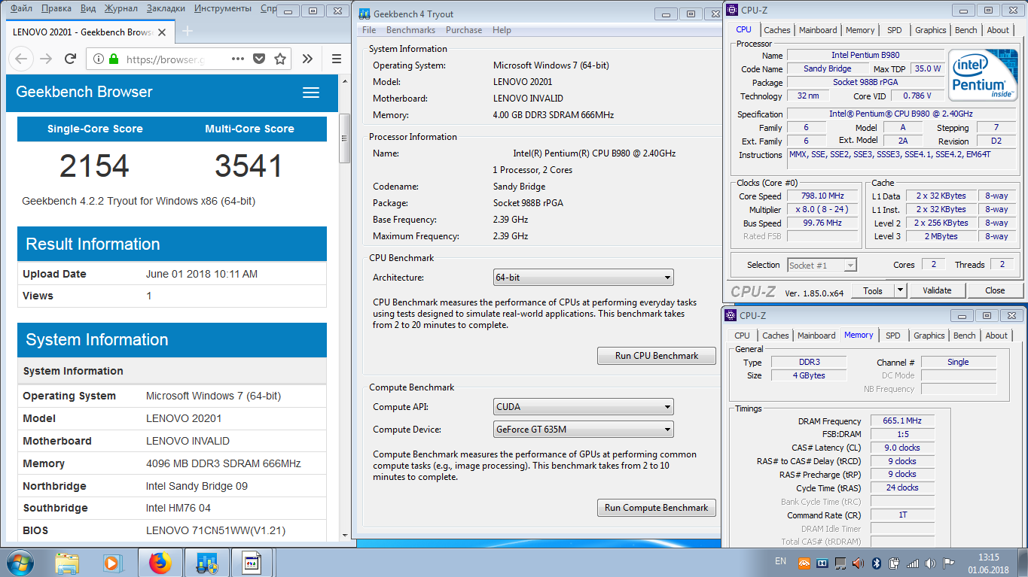Open the Action Center flag icon

(x=949, y=563)
